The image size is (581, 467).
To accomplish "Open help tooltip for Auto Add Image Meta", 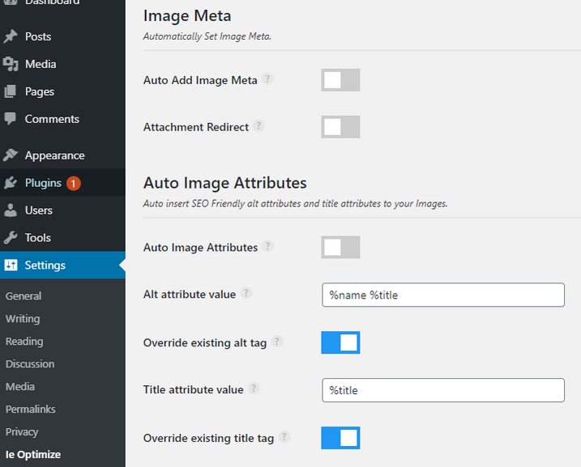I will click(267, 79).
